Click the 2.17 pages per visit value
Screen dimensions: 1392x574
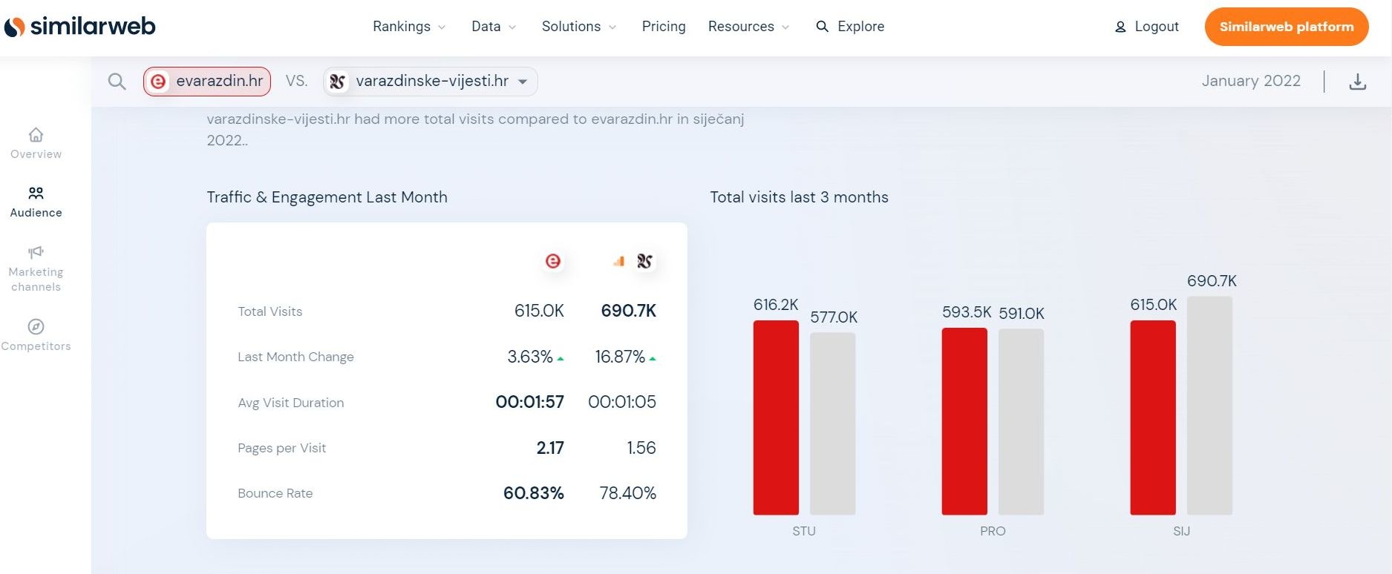[550, 448]
